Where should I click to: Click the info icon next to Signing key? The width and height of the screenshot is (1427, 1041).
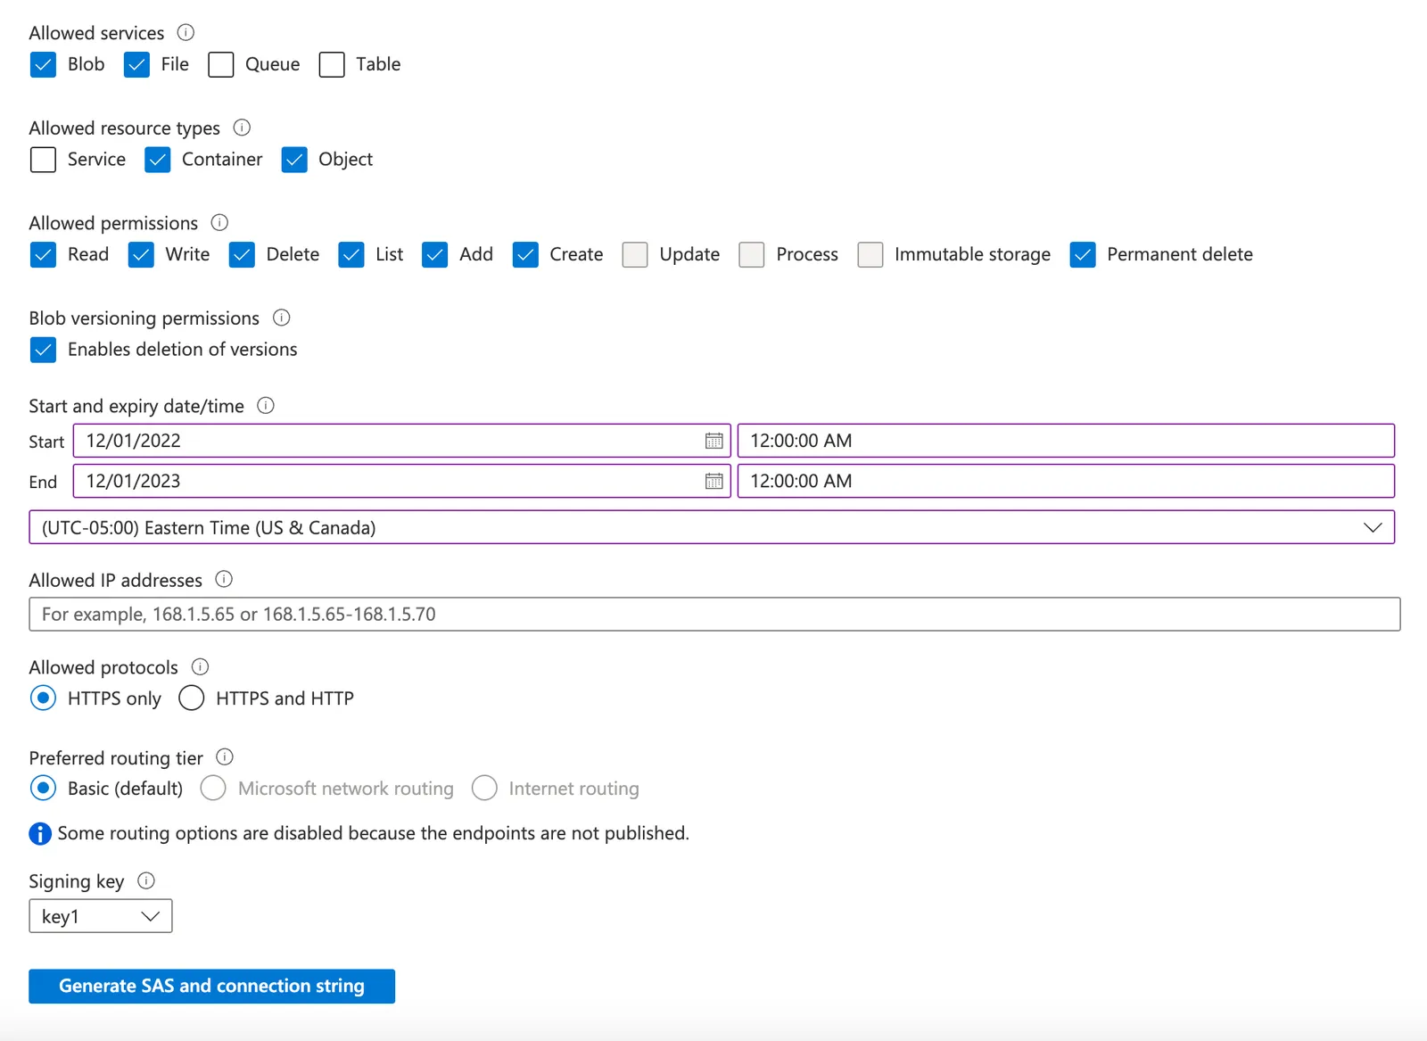click(146, 880)
